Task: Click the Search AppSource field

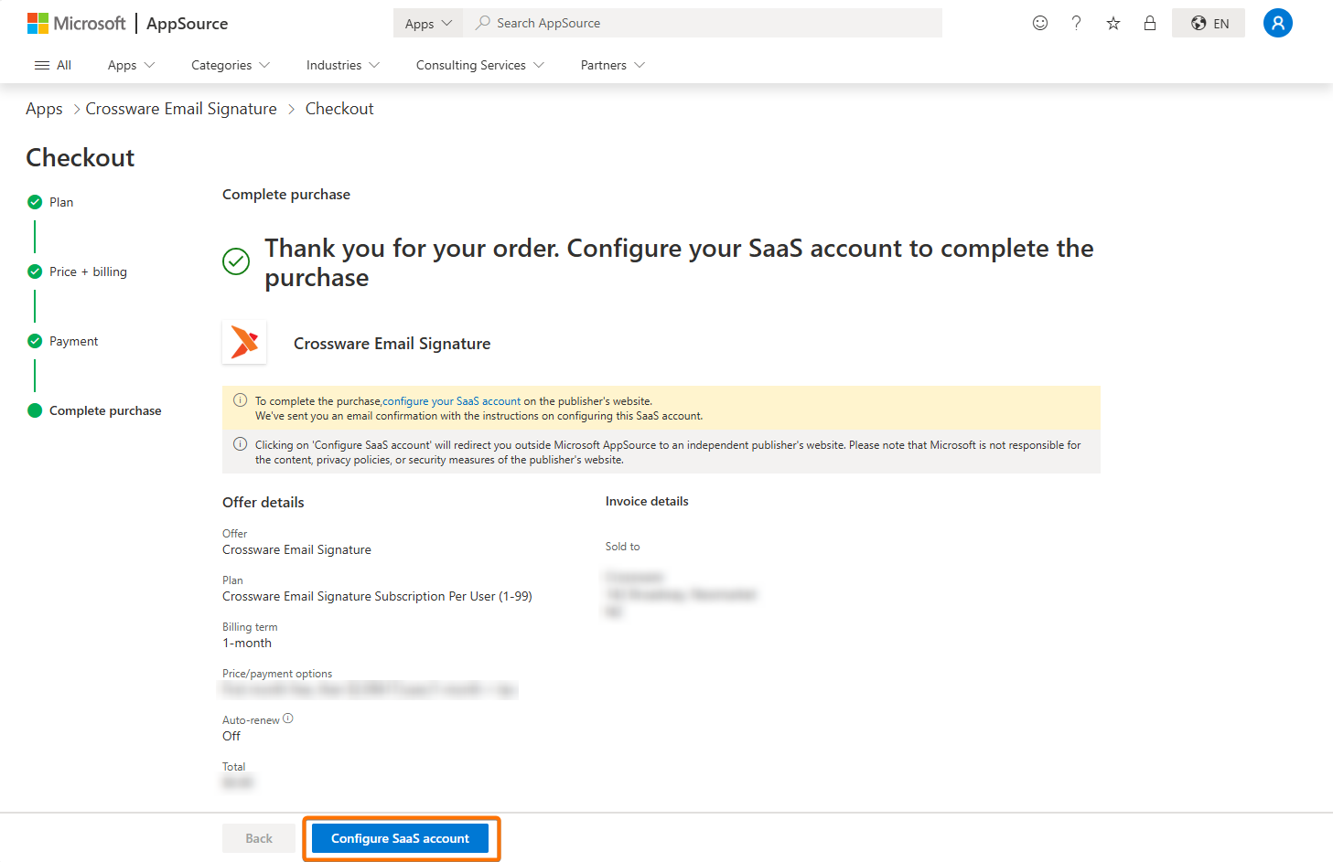Action: coord(704,23)
